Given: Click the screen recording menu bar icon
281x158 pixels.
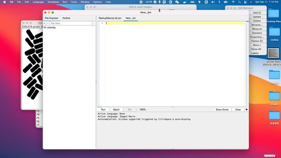Looking at the screenshot, I should pyautogui.click(x=141, y=2).
